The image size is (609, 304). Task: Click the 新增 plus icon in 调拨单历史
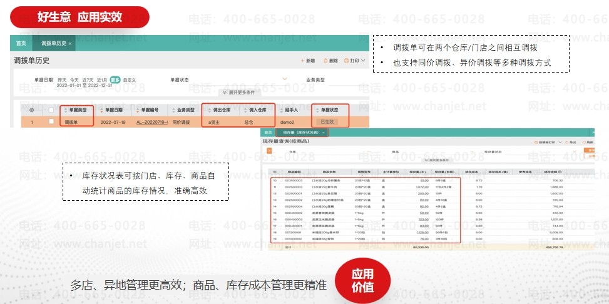pos(303,61)
